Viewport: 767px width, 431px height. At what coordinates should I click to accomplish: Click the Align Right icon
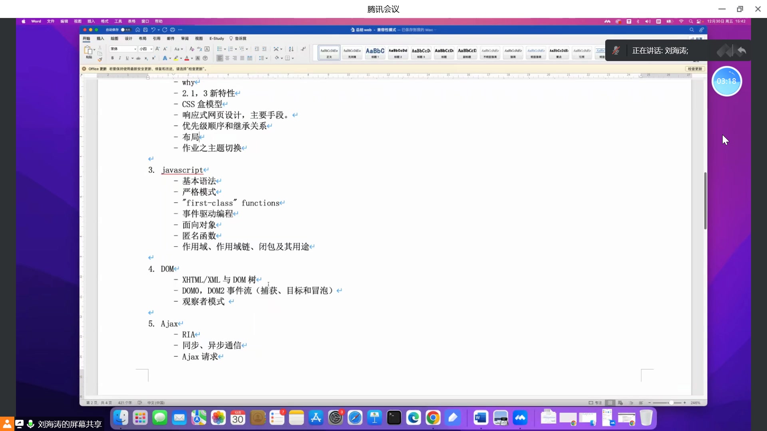[234, 58]
